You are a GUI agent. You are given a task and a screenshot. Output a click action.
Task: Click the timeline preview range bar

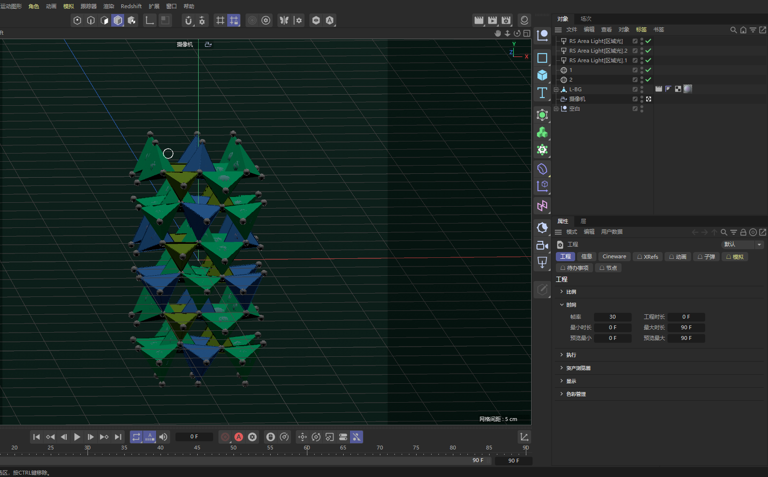(246, 460)
